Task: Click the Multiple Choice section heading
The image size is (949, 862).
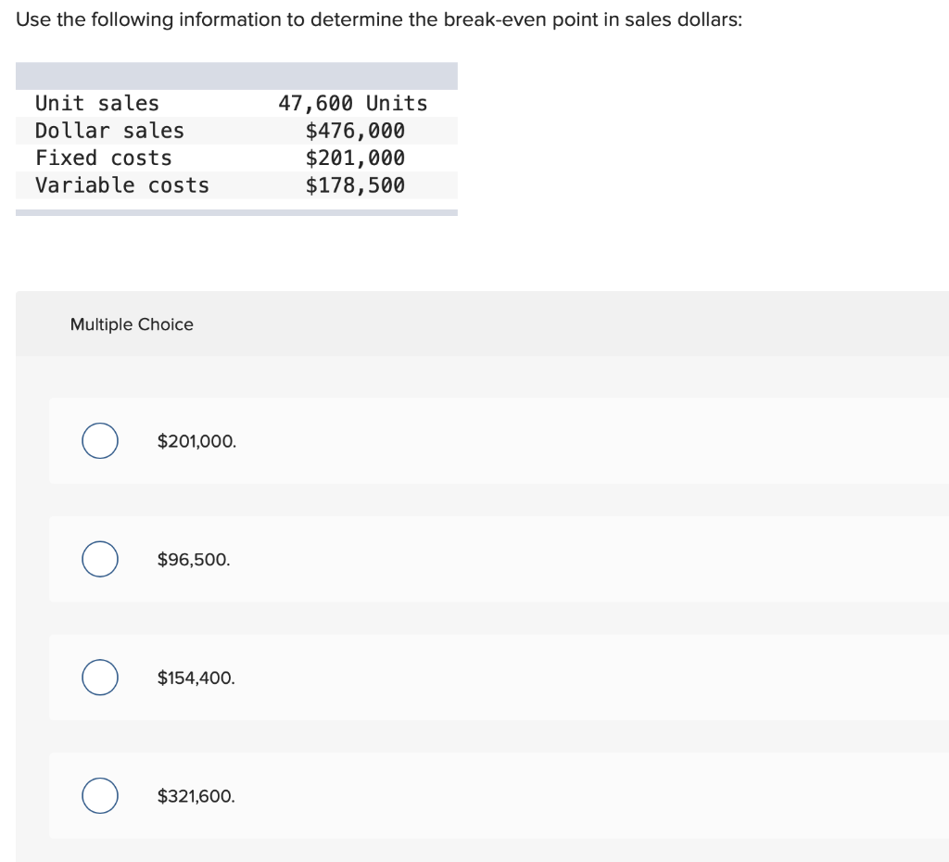Action: coord(132,324)
